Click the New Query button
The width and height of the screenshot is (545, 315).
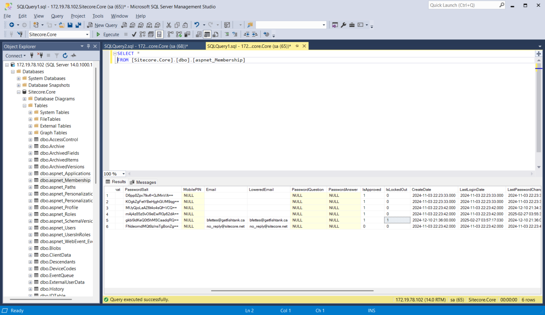[x=103, y=25]
